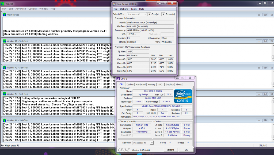
Task: Click the Worker #1 scrollbar down arrow
Action: (273, 61)
